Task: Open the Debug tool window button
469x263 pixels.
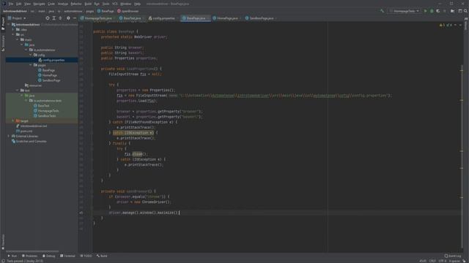Action: (x=49, y=256)
